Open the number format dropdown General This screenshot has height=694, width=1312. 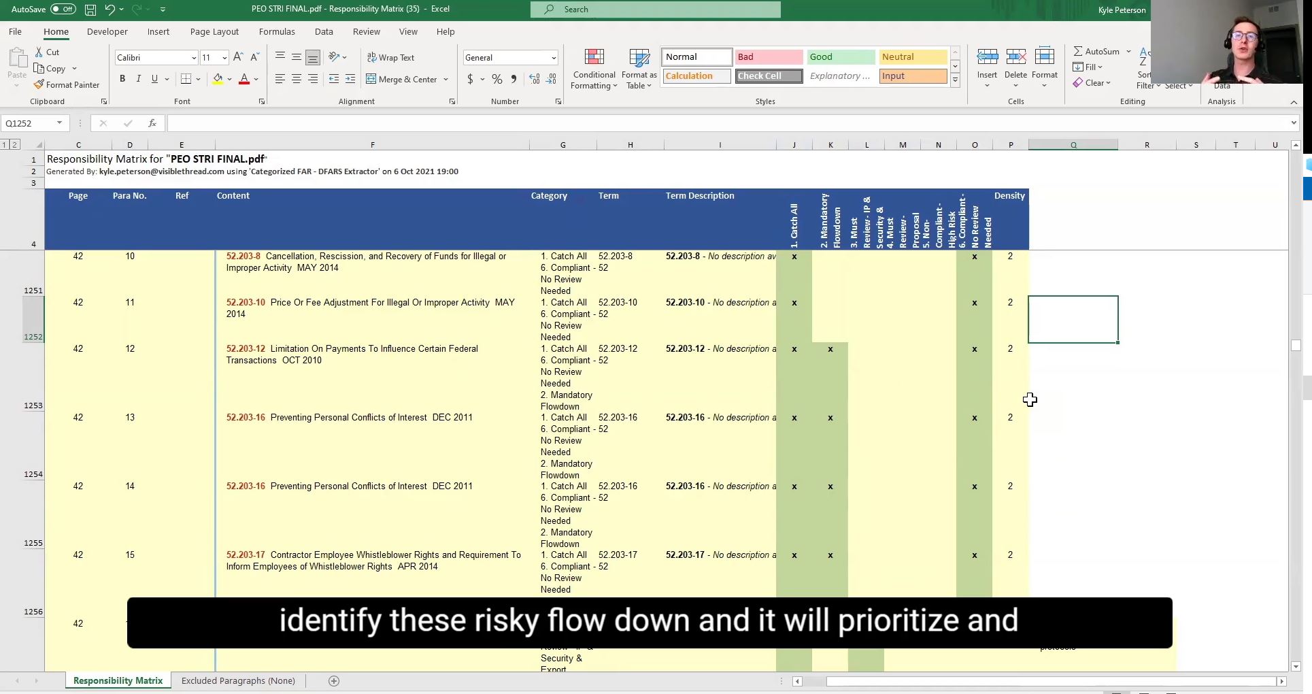click(554, 58)
